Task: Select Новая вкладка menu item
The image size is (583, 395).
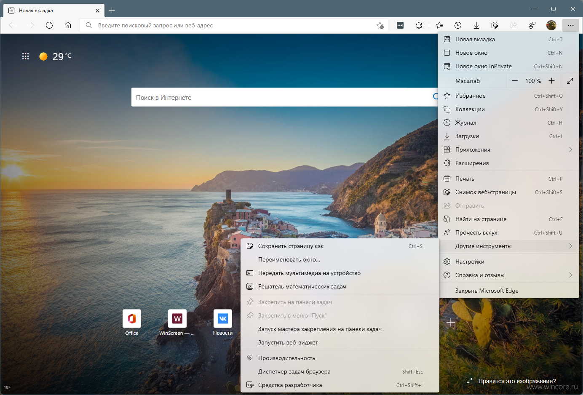Action: 508,39
